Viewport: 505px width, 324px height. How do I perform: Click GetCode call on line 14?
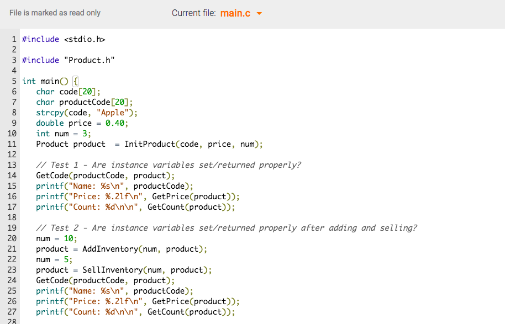click(106, 176)
